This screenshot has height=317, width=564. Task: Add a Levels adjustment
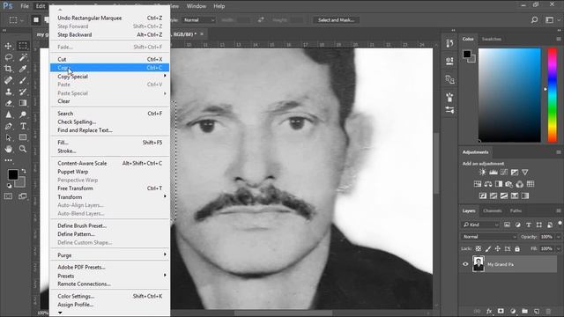coord(493,173)
